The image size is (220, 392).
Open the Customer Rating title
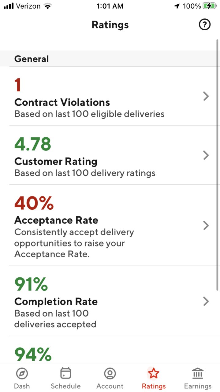[56, 161]
